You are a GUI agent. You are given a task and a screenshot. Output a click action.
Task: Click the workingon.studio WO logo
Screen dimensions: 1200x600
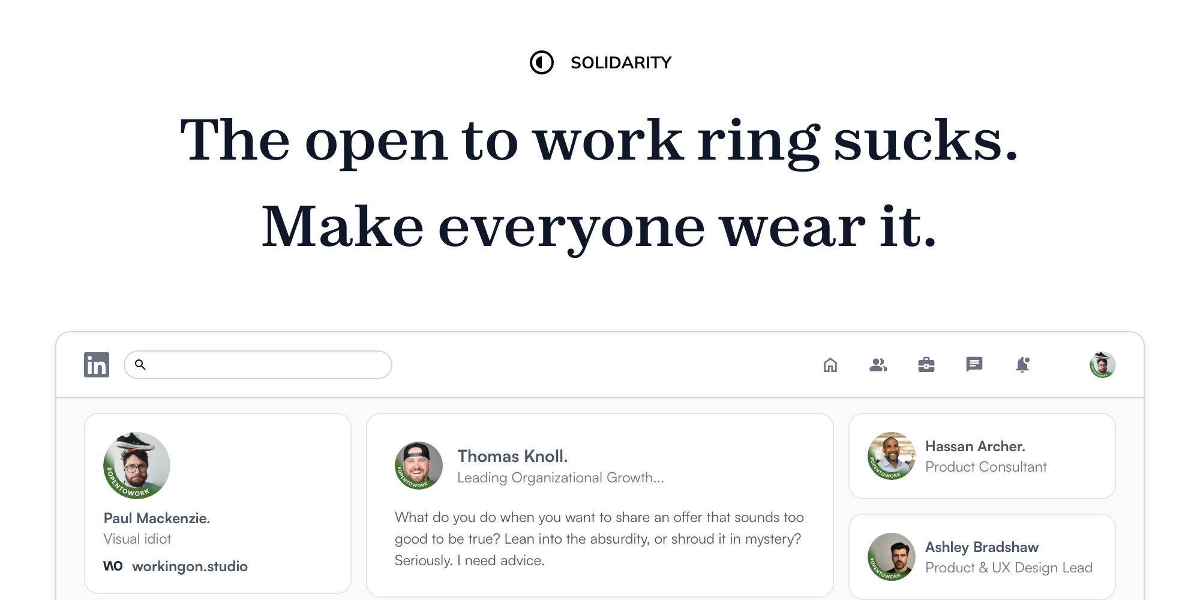click(x=113, y=566)
